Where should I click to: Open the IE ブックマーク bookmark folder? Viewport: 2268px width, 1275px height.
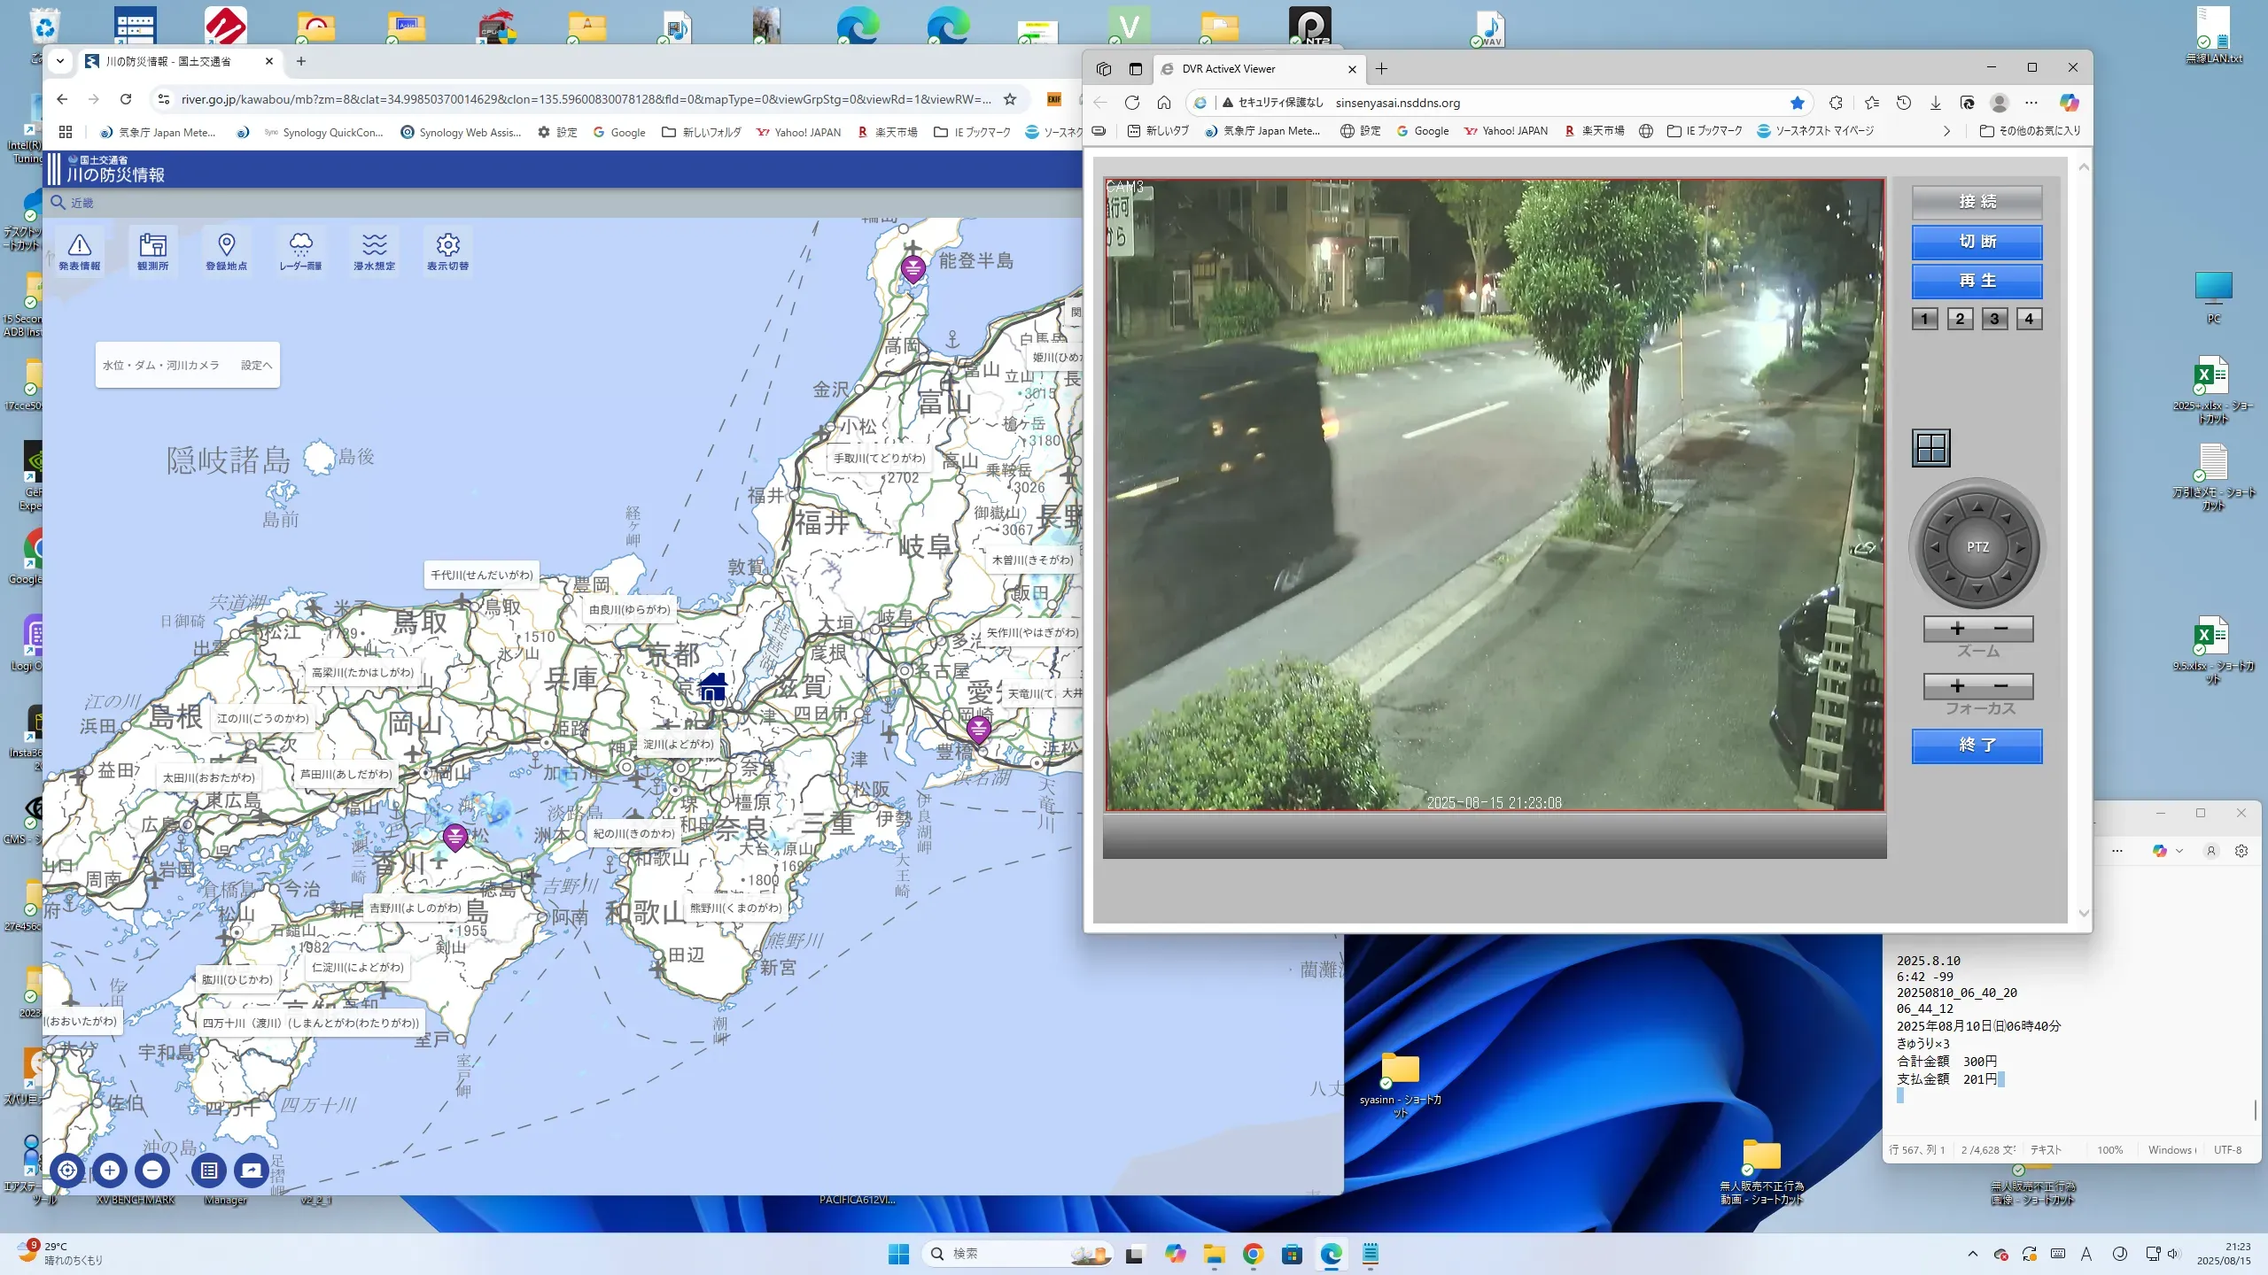coord(973,133)
